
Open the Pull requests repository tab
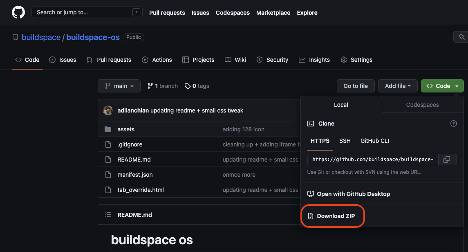coord(109,60)
